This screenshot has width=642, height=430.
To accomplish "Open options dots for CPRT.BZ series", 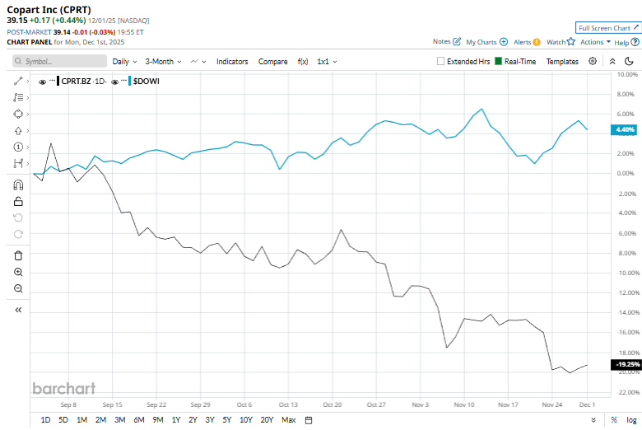I will (x=52, y=81).
